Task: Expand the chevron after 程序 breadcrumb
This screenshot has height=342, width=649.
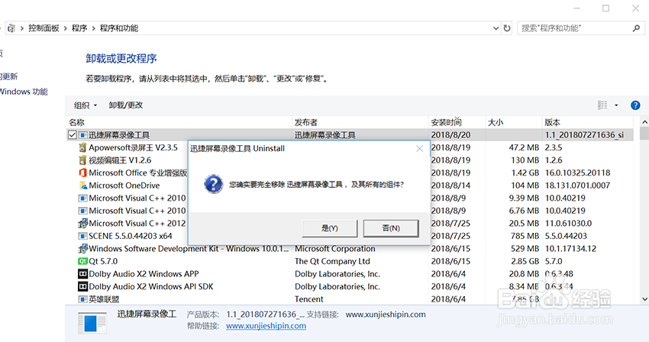Action: [x=94, y=28]
